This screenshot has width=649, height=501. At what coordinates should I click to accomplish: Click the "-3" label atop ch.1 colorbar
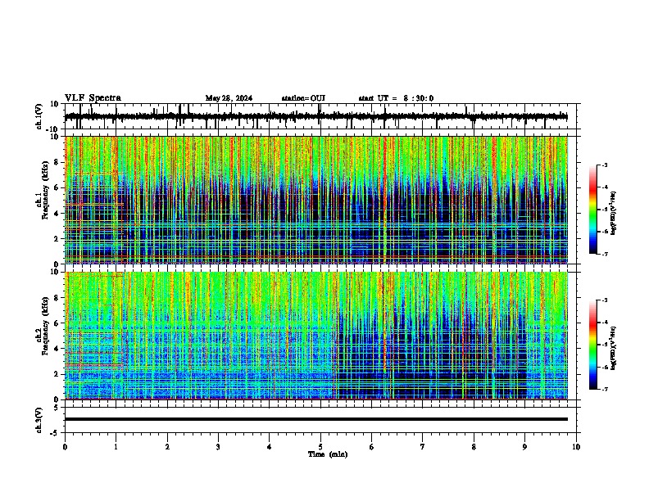604,165
